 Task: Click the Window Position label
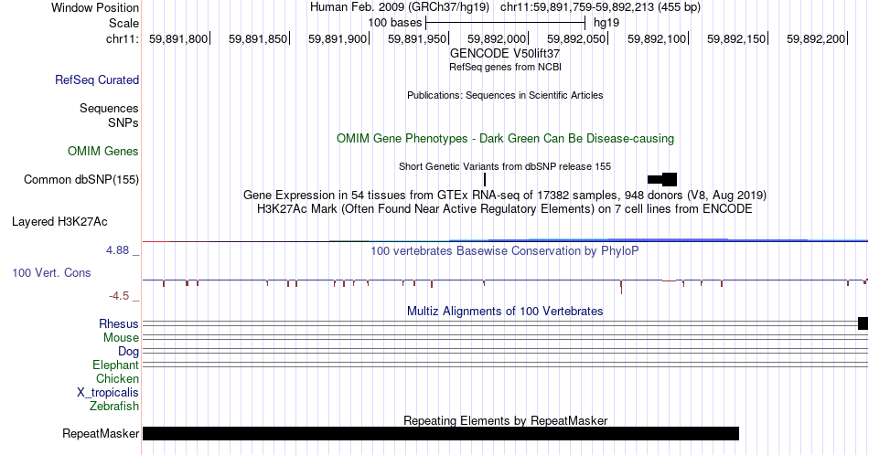(95, 7)
